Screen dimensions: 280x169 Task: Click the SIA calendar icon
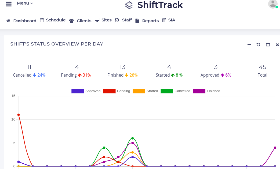point(164,20)
